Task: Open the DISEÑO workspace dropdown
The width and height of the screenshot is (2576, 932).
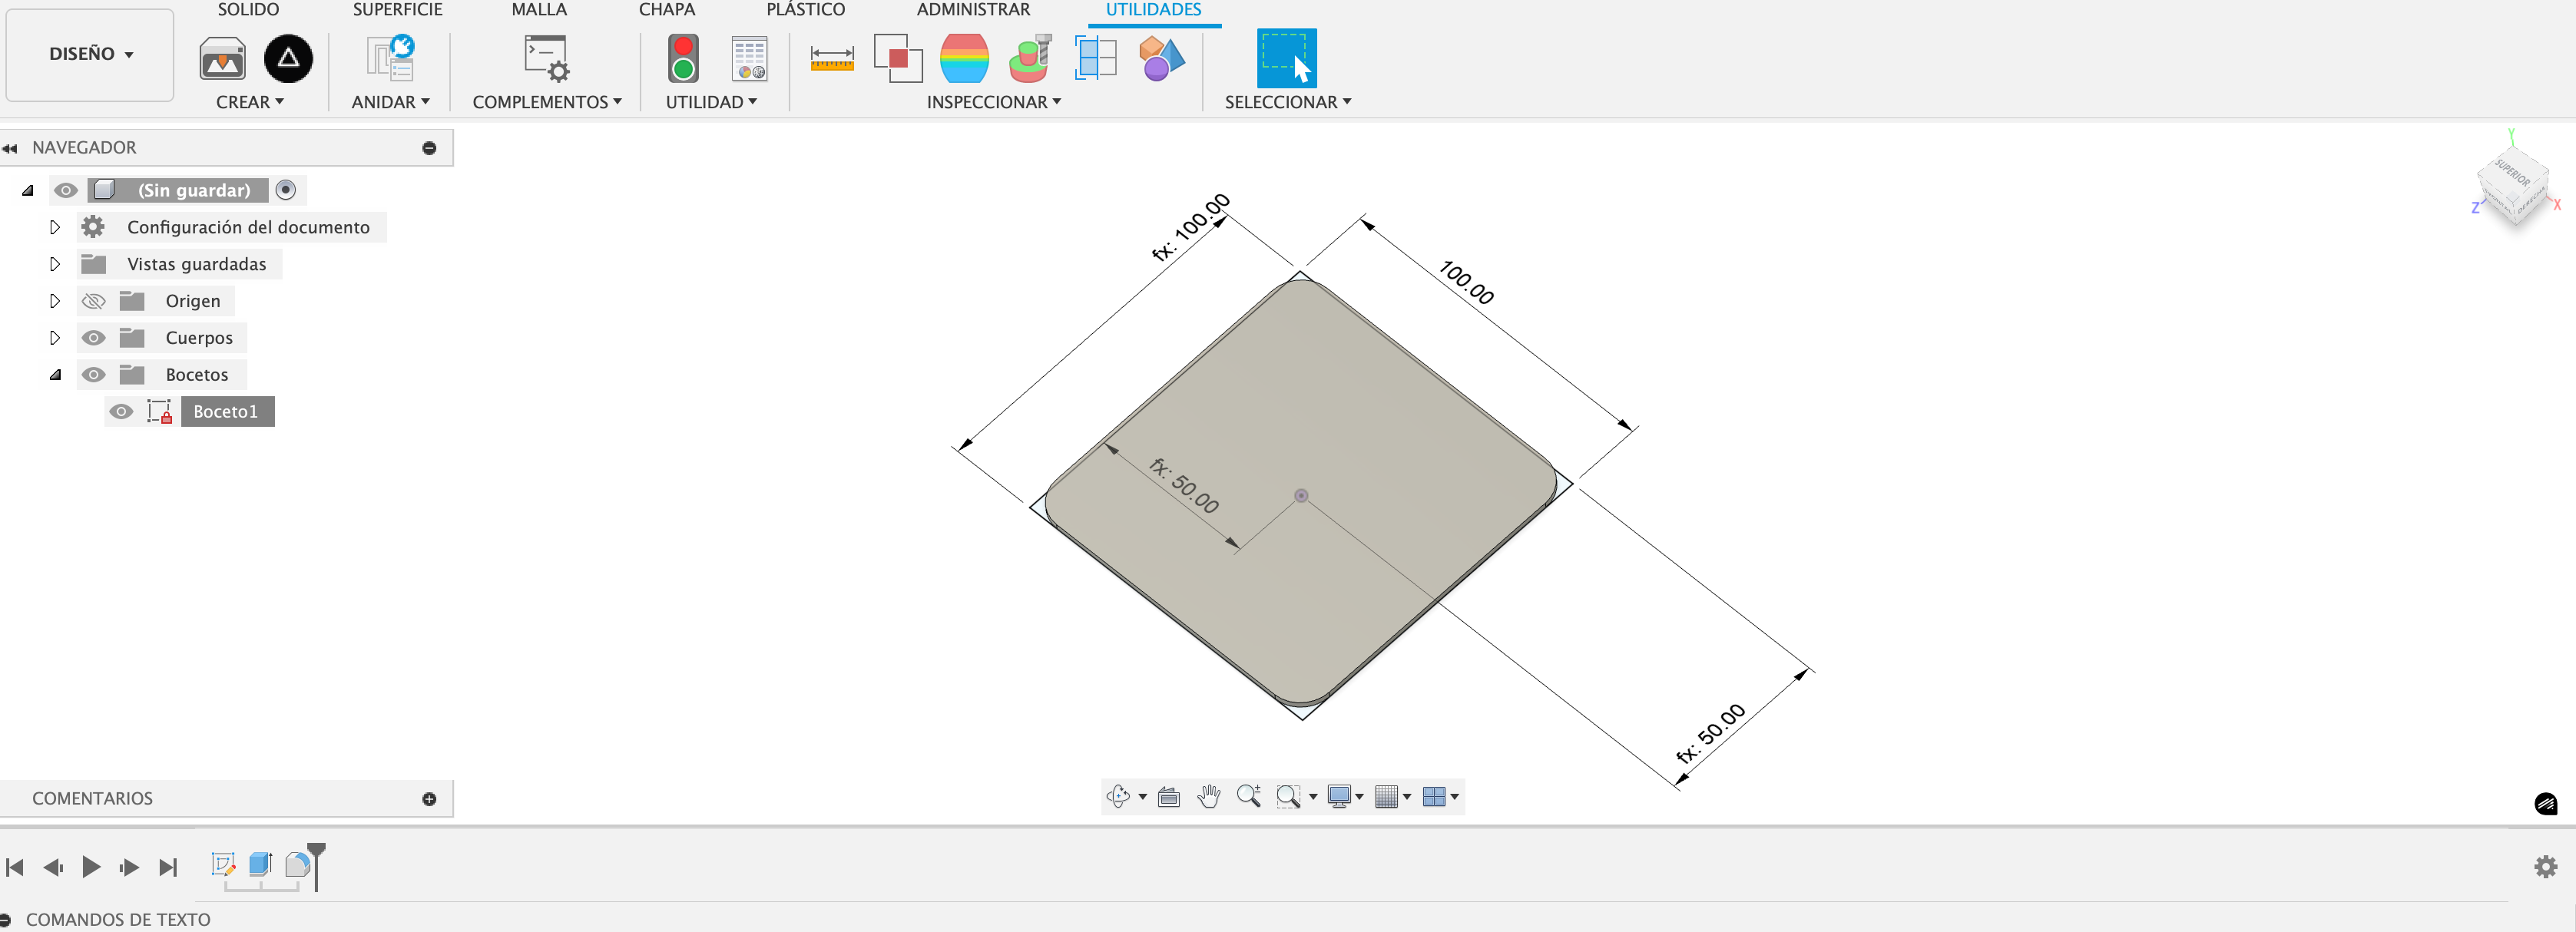Action: point(89,54)
